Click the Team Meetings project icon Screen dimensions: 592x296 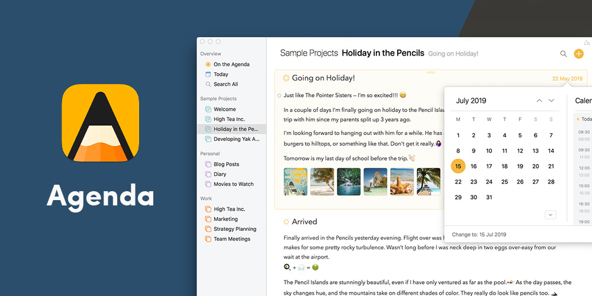click(208, 239)
